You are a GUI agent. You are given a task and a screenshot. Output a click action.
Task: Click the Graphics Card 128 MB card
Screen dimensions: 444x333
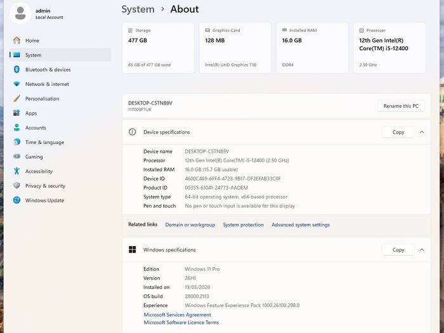[235, 48]
